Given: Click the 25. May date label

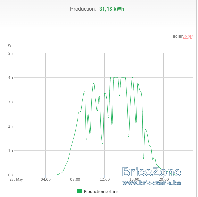Looking at the screenshot, I should point(16,179).
